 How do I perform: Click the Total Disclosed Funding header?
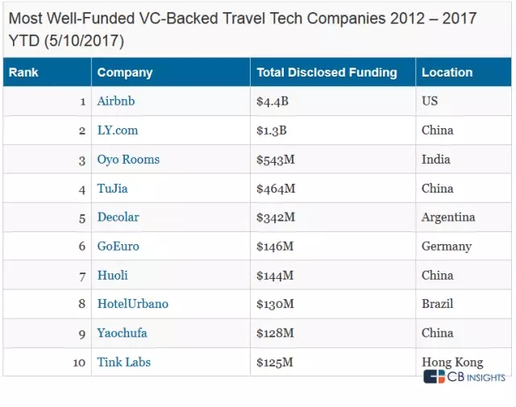pyautogui.click(x=333, y=72)
